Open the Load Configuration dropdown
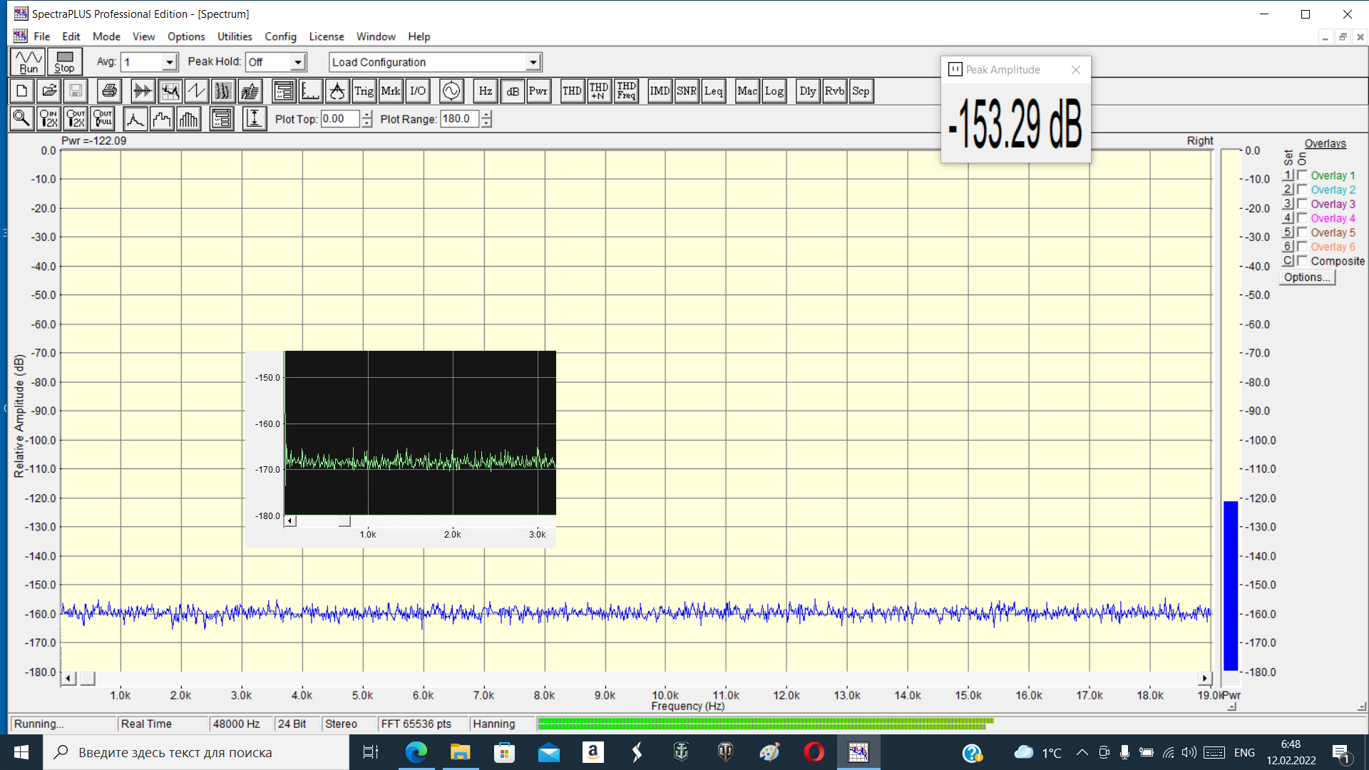The width and height of the screenshot is (1369, 770). pyautogui.click(x=533, y=63)
